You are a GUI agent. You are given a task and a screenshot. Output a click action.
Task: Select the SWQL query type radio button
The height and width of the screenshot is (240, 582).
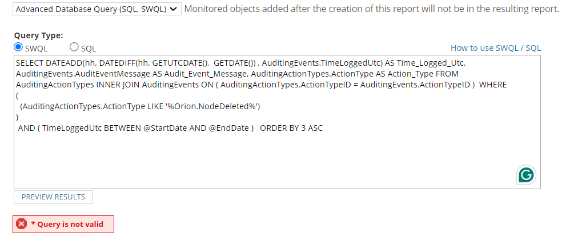(18, 47)
